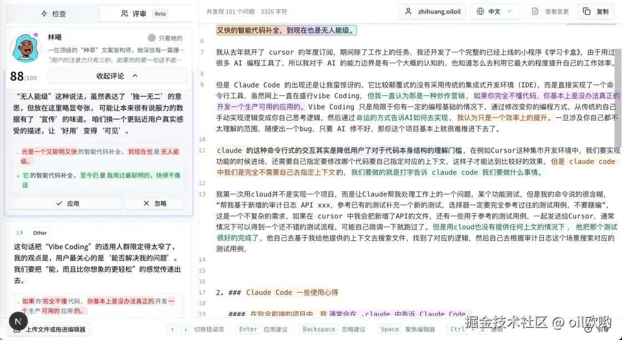Click highlighted sentence 又快的智能代码补全，到现在也是无人能级
The height and width of the screenshot is (340, 622).
[286, 30]
